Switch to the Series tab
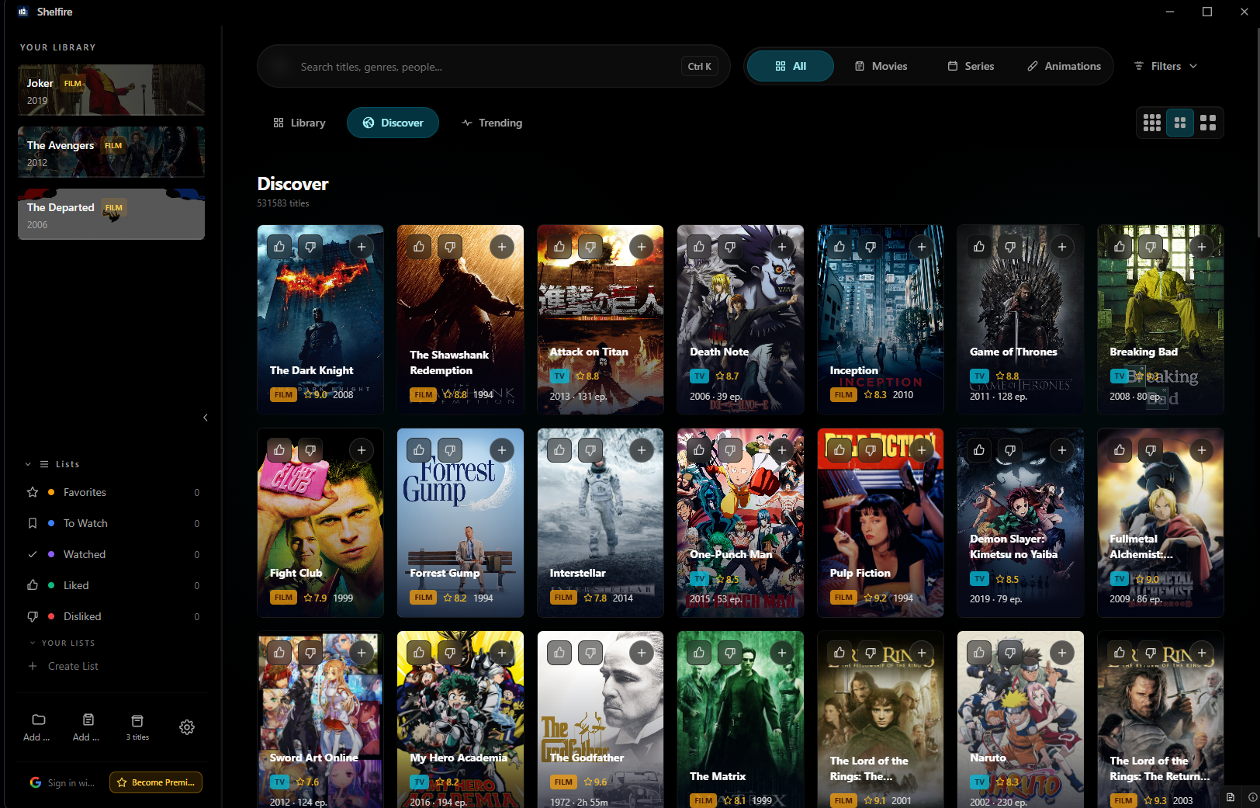The image size is (1260, 808). point(971,66)
